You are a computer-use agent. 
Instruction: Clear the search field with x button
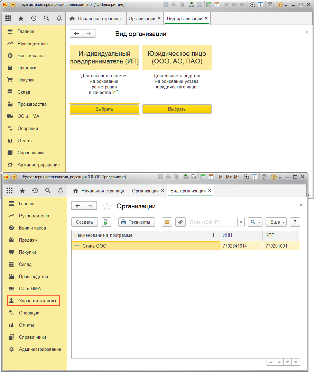tap(241, 222)
